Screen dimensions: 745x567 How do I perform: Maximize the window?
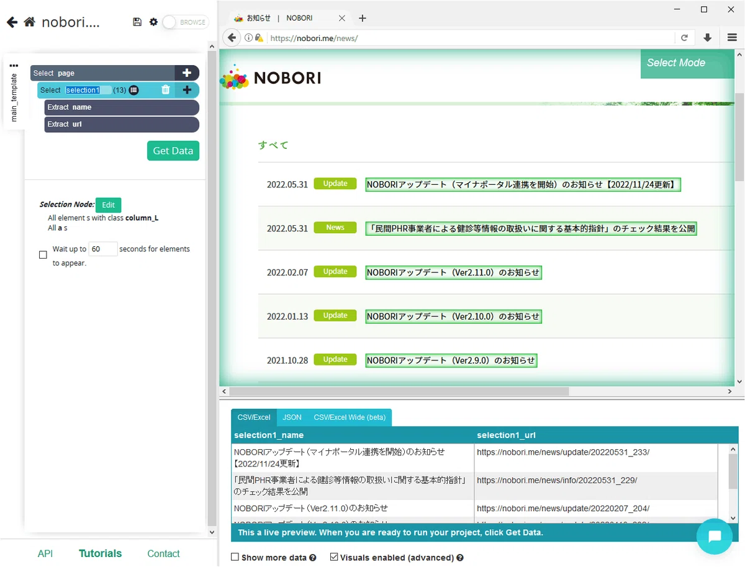704,9
